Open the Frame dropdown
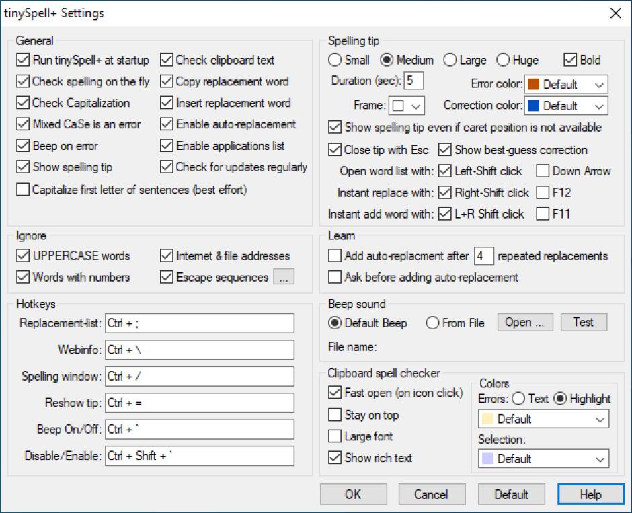 (x=407, y=106)
